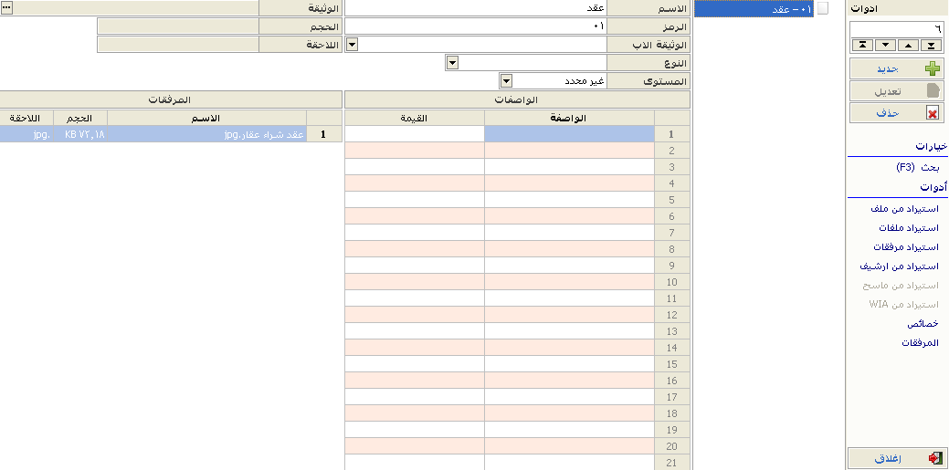Viewport: 949px width, 470px height.
Task: Click the الاسم name input field
Action: click(475, 7)
